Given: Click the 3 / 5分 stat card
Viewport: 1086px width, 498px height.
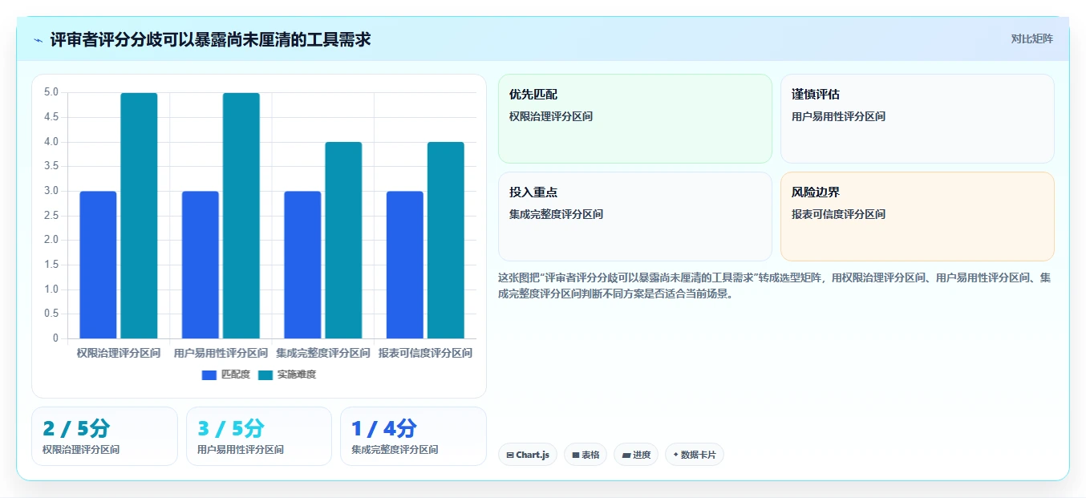Looking at the screenshot, I should [259, 436].
